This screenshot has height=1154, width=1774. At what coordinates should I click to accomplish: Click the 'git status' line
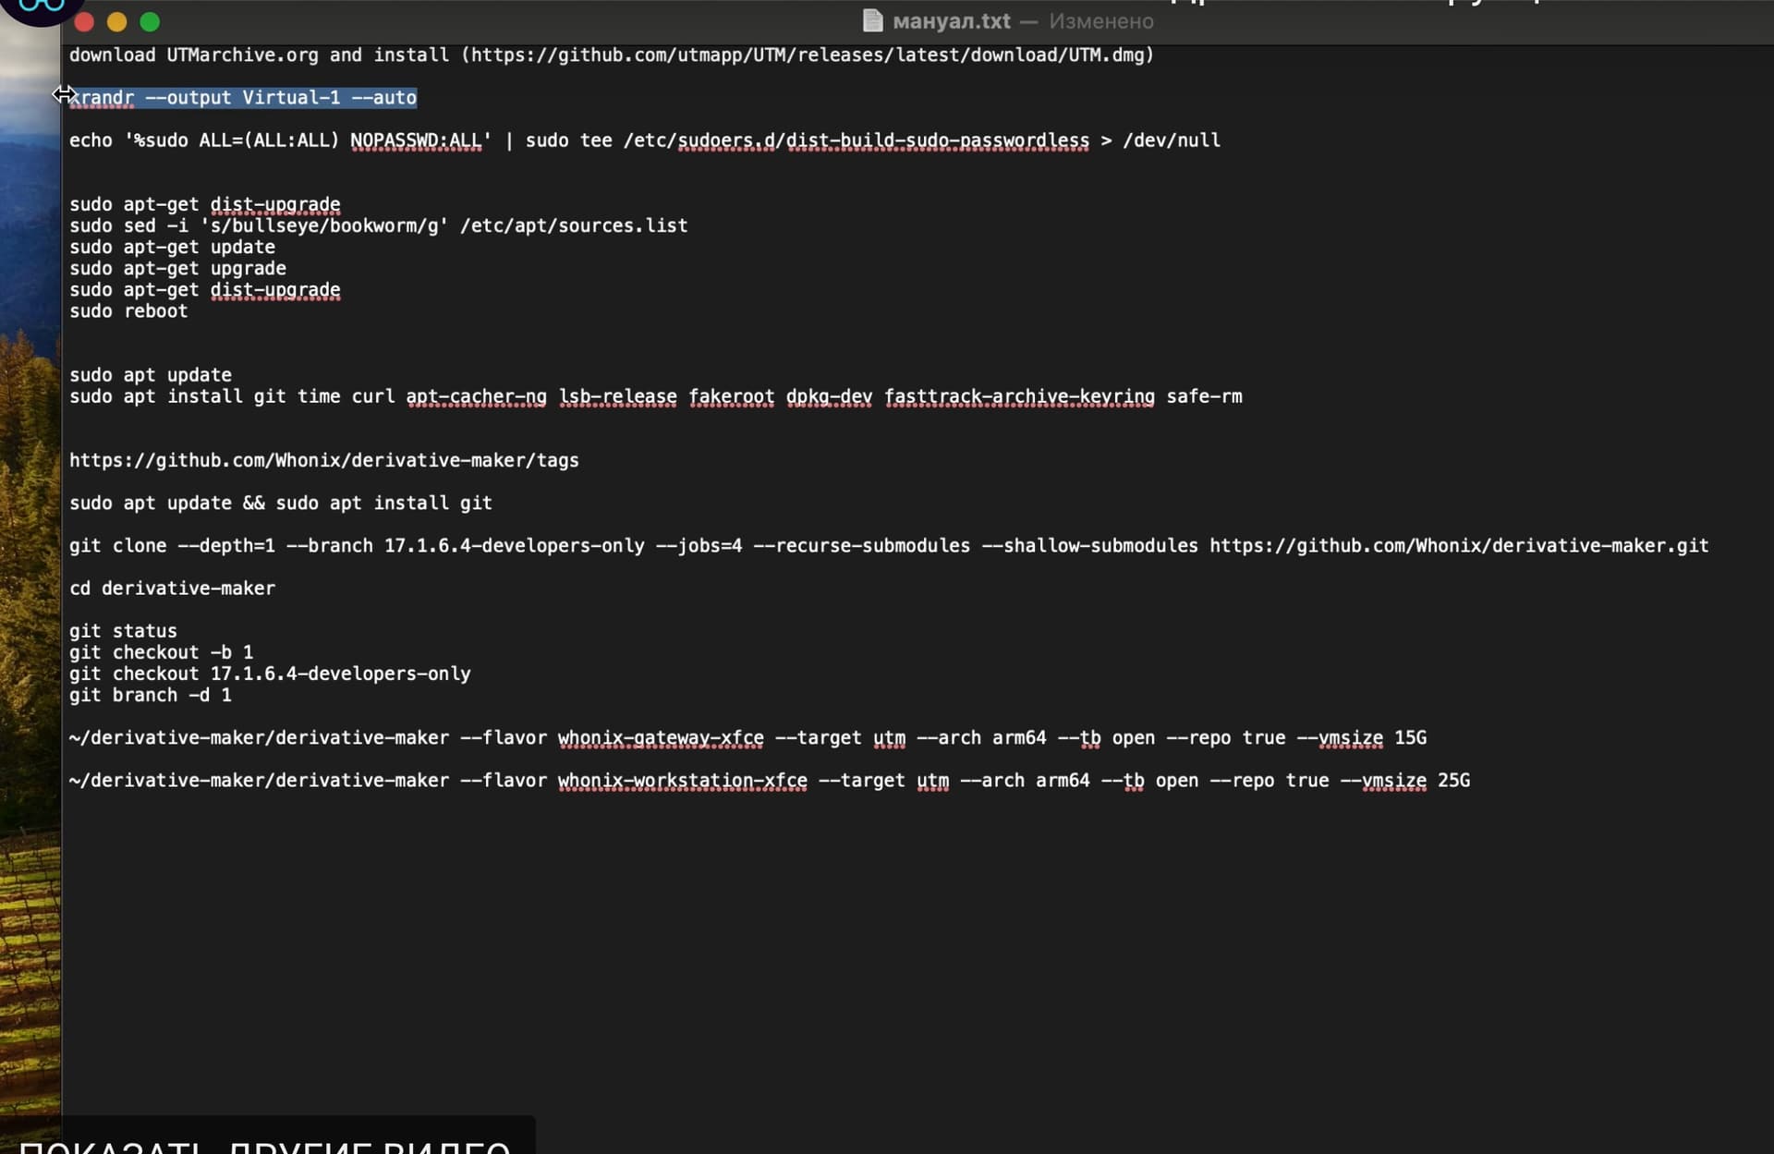click(x=123, y=630)
